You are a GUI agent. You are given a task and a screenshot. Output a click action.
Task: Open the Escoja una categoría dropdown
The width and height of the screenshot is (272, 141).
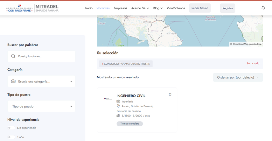pos(41,81)
